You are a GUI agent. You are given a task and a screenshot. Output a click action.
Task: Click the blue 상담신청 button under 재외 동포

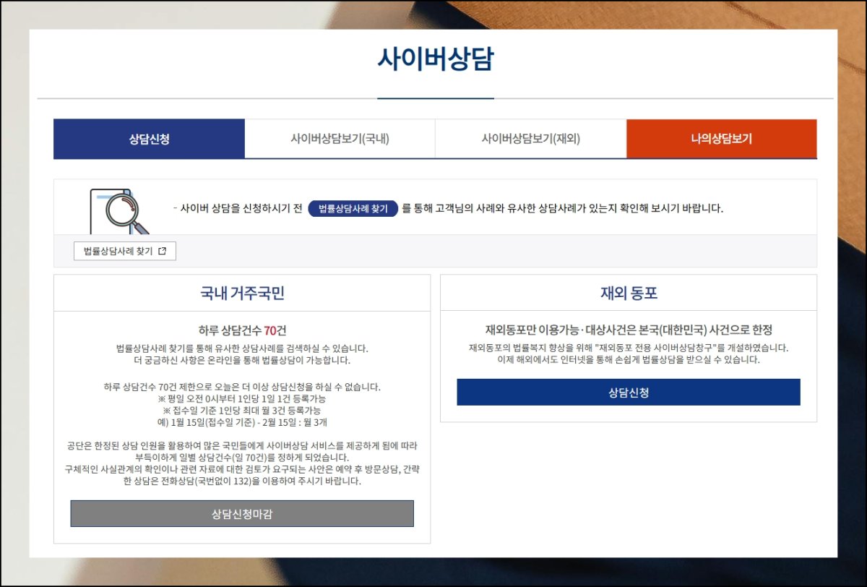pos(629,393)
